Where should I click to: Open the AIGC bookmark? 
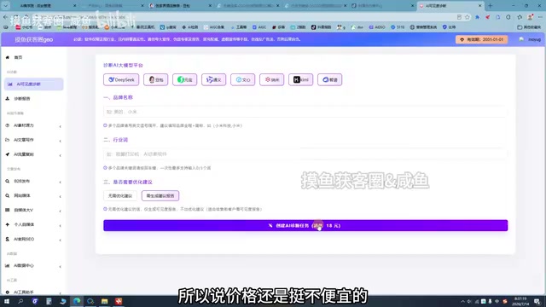click(x=259, y=27)
